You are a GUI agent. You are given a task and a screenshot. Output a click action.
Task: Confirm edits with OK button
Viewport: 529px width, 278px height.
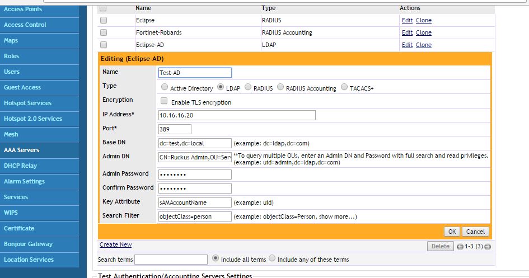pos(452,232)
